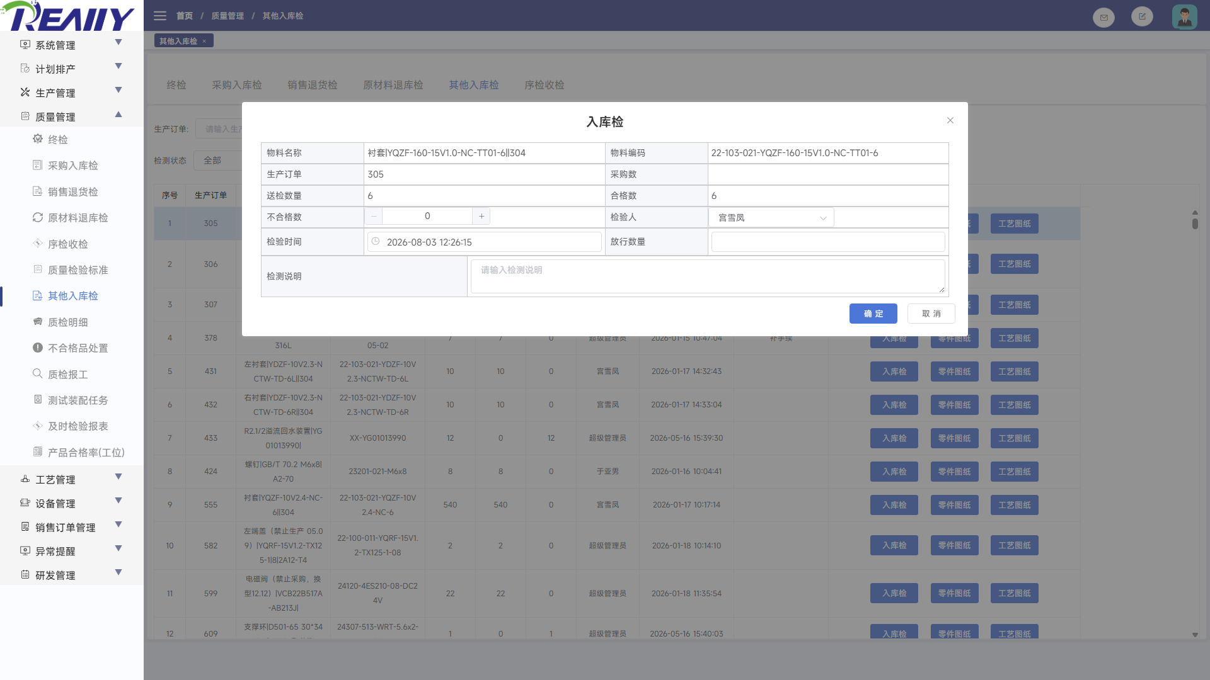This screenshot has width=1210, height=680.
Task: Switch to the 终检 tab
Action: pyautogui.click(x=176, y=85)
